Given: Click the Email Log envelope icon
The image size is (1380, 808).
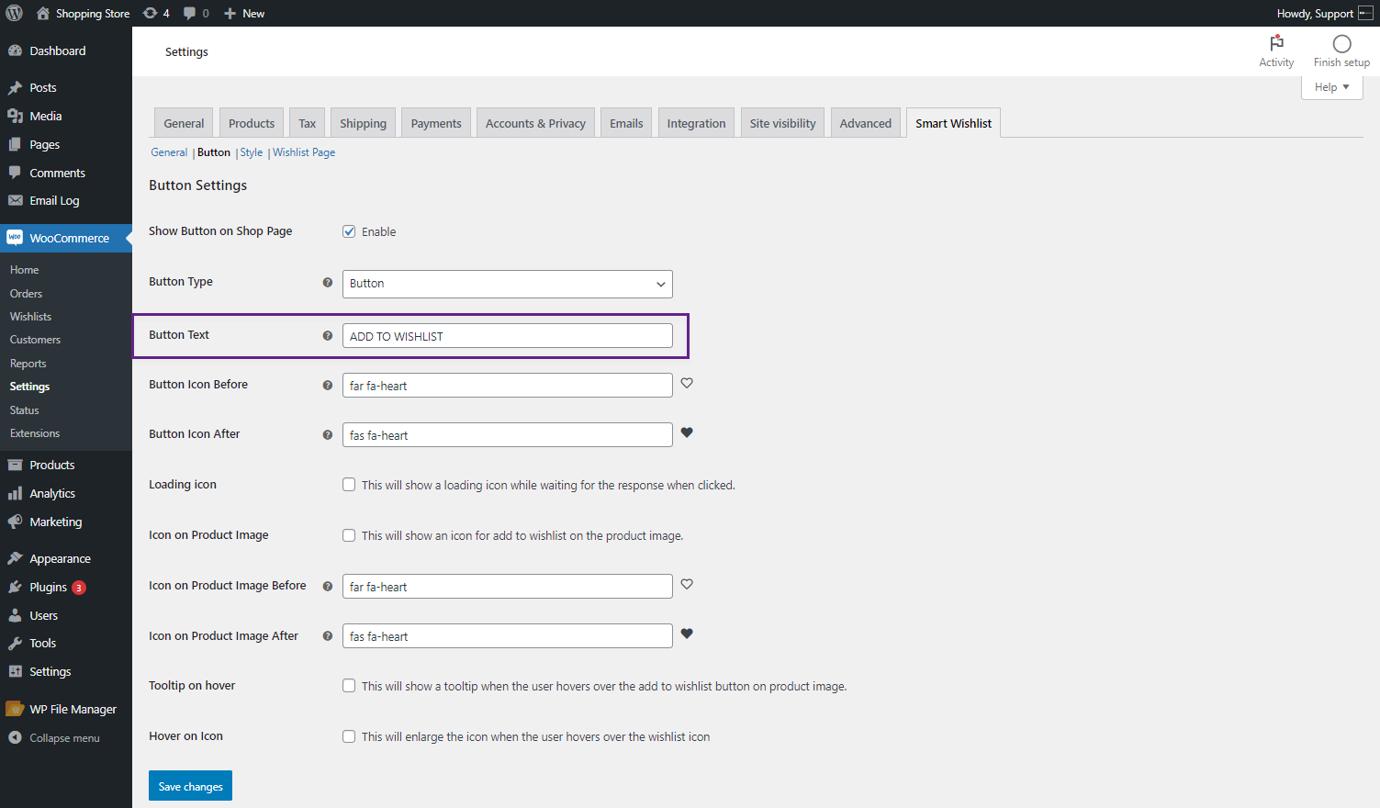Looking at the screenshot, I should click(x=15, y=200).
